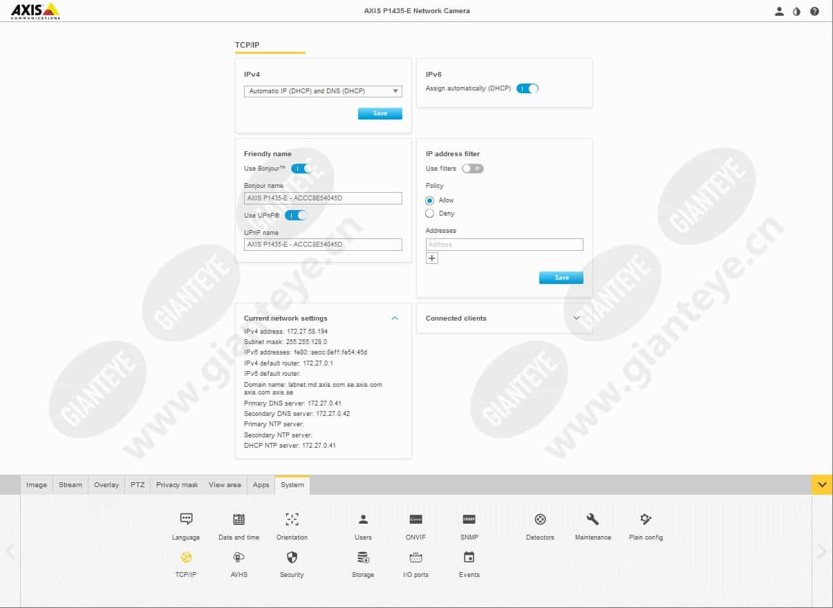Click the Subnet mask 255.255.128.0 line
833x608 pixels.
pyautogui.click(x=286, y=342)
